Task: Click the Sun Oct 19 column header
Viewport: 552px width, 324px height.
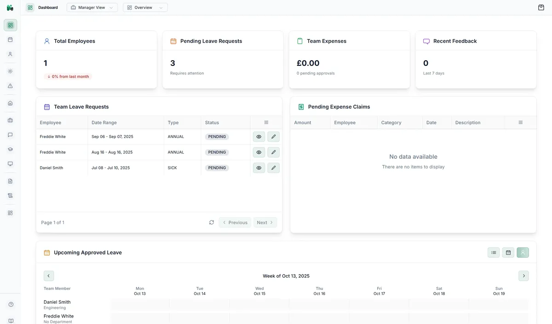Action: pos(499,291)
